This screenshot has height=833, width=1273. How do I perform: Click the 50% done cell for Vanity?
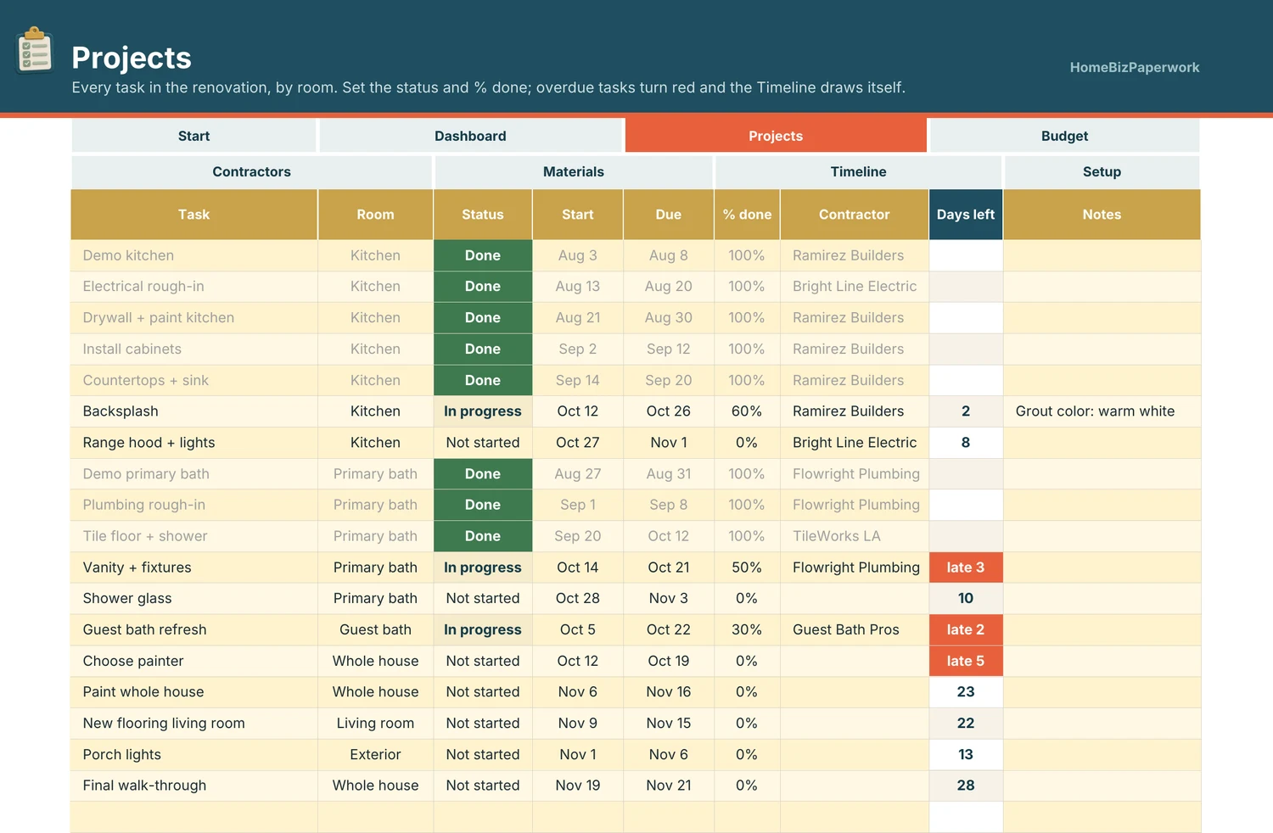click(x=747, y=567)
